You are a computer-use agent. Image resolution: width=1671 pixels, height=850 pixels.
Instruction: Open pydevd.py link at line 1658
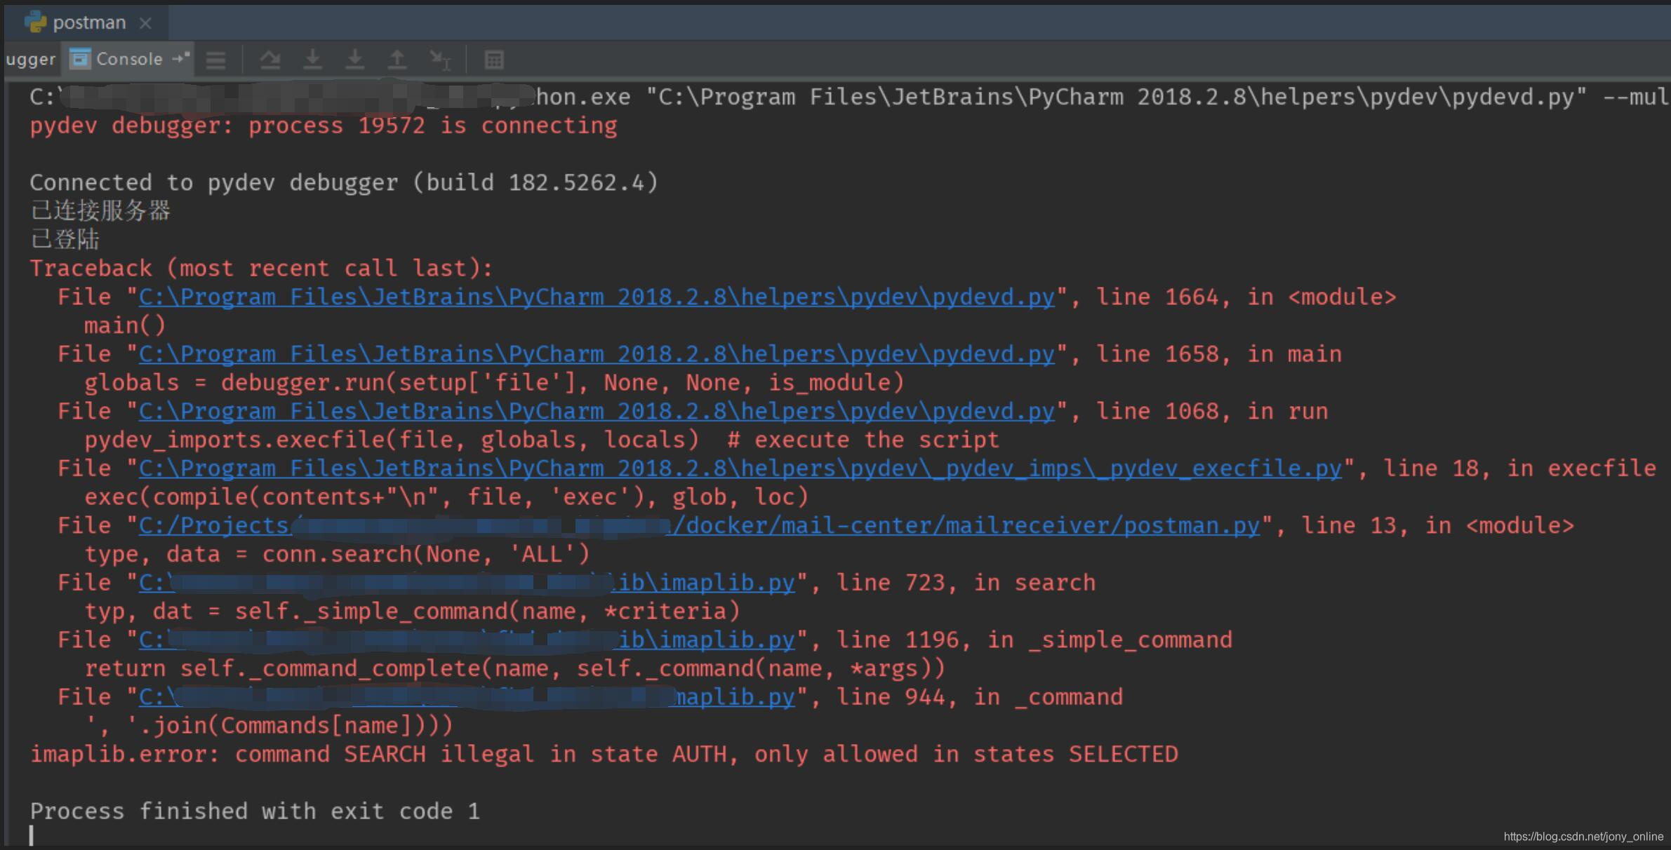pyautogui.click(x=597, y=354)
